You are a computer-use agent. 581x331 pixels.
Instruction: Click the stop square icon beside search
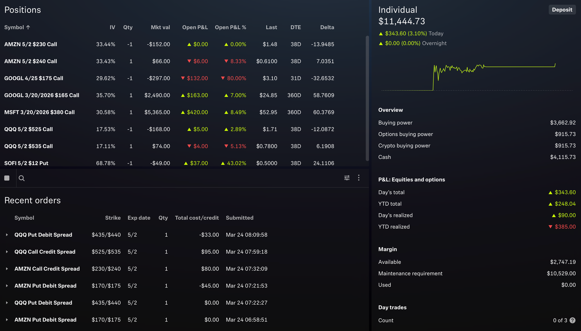click(x=7, y=178)
